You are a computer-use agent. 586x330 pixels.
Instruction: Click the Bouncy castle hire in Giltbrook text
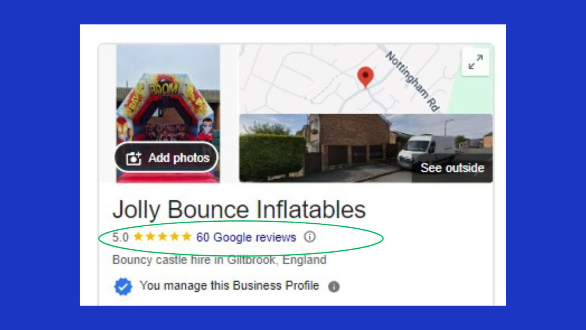pos(219,260)
